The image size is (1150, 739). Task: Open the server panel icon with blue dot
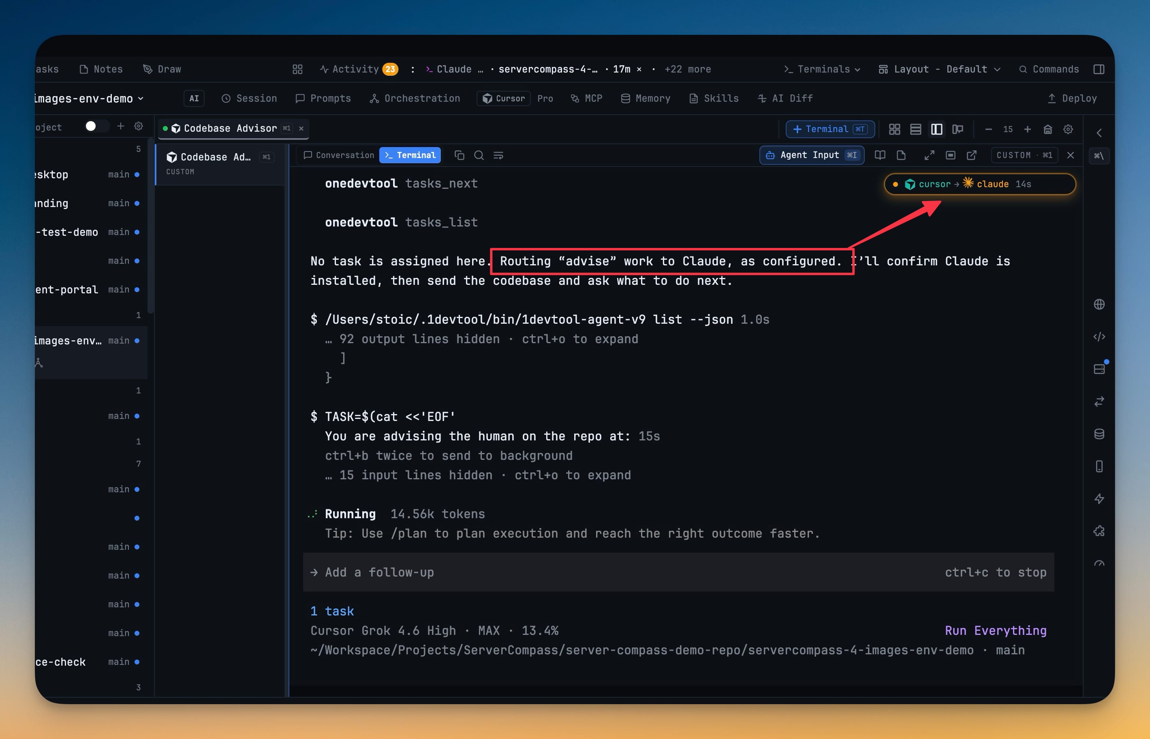1099,369
